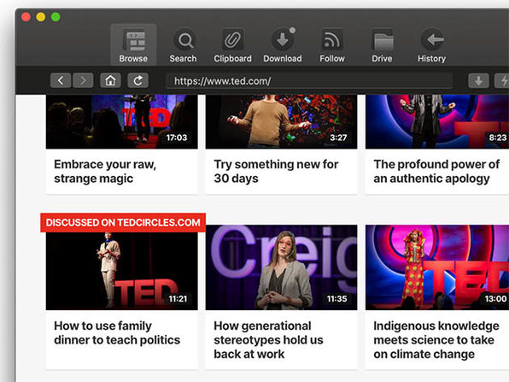Click the lightning bolt button
Screen dimensions: 509x382
point(502,80)
